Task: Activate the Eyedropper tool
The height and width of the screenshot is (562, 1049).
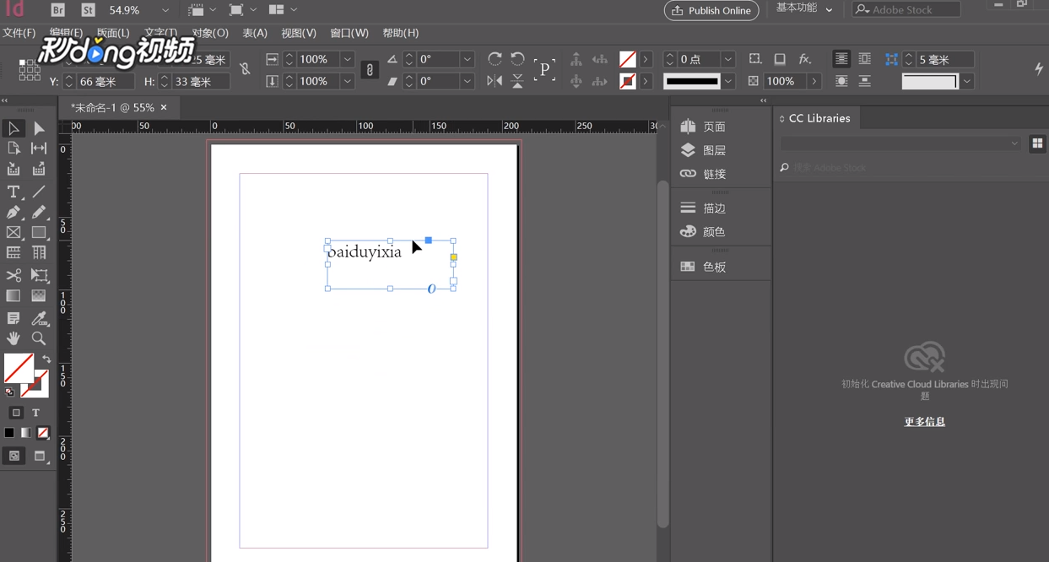Action: point(39,318)
